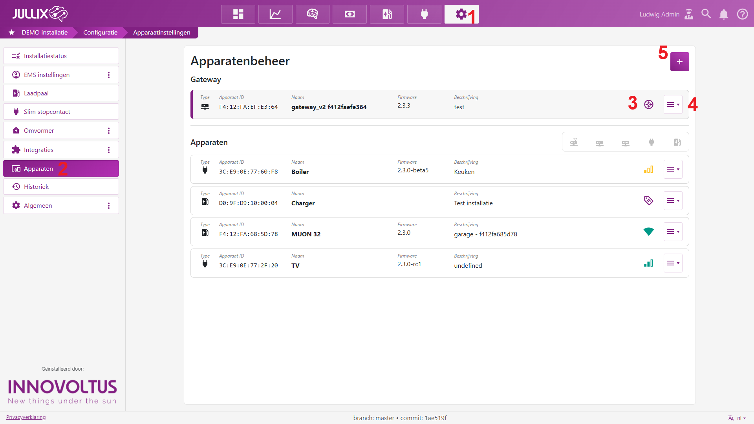Open the charging station page in top bar
This screenshot has width=754, height=424.
coord(387,14)
